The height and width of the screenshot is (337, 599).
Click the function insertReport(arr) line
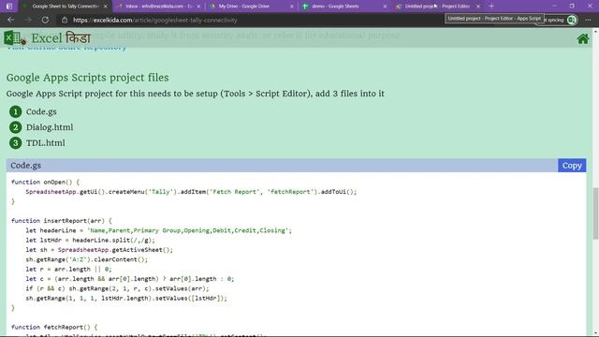coord(62,221)
